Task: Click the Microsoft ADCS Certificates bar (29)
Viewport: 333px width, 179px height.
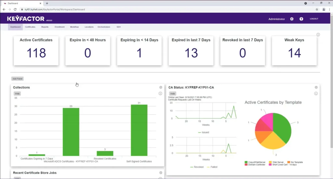Action: point(71,132)
